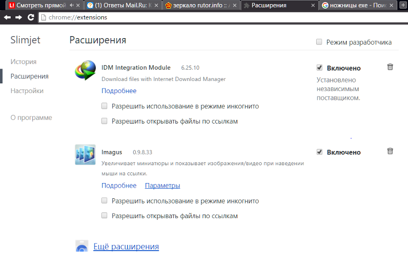Close the Расширения tab

[x=313, y=5]
